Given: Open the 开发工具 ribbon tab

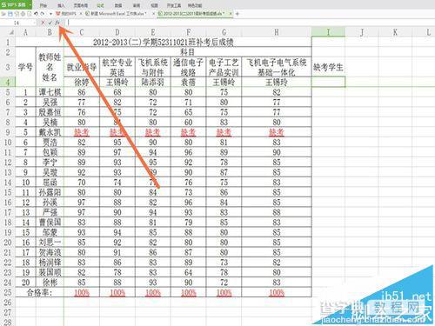Looking at the screenshot, I should 174,5.
